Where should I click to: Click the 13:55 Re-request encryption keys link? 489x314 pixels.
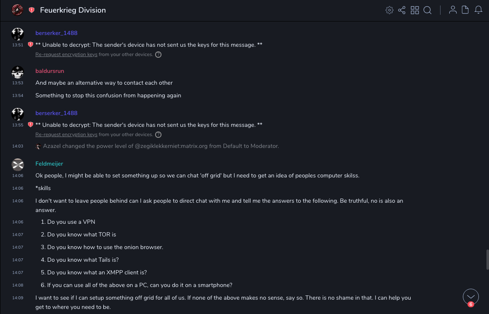click(66, 135)
